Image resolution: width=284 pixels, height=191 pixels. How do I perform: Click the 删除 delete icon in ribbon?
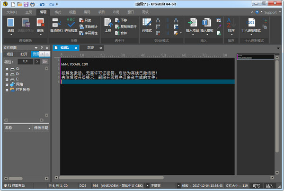[40, 23]
